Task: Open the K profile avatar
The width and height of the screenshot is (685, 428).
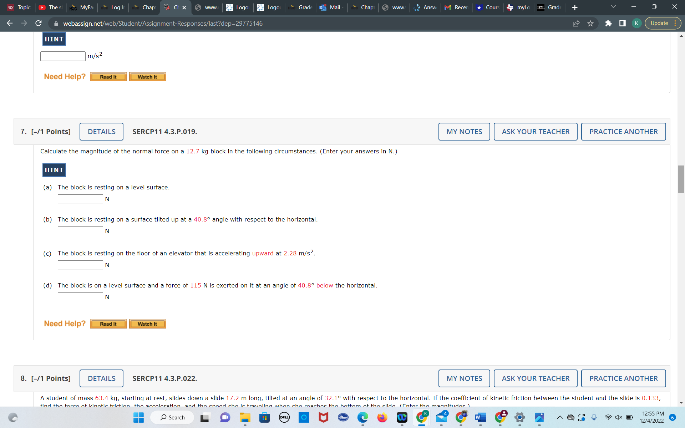Action: pyautogui.click(x=636, y=23)
